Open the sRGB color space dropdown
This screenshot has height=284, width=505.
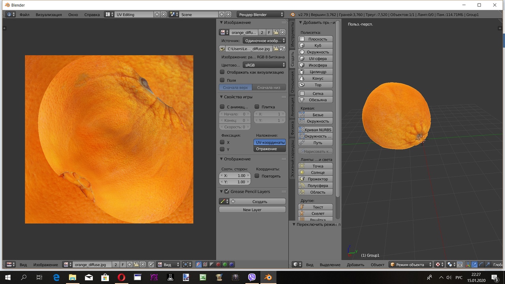tap(264, 65)
